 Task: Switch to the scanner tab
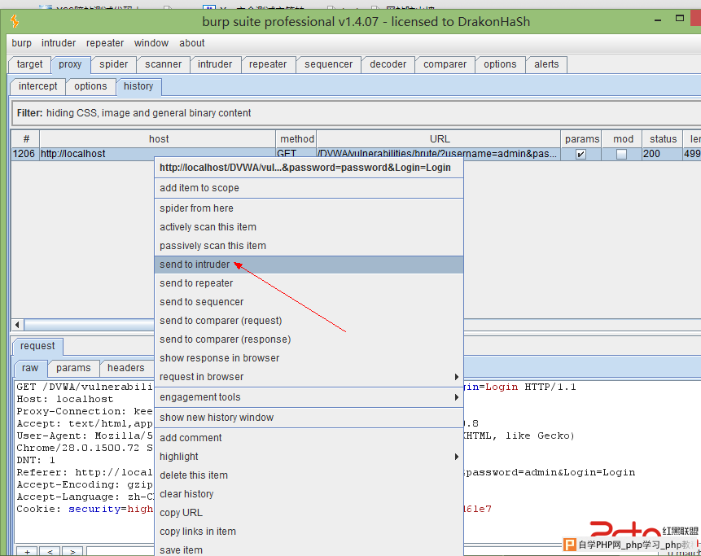click(163, 64)
